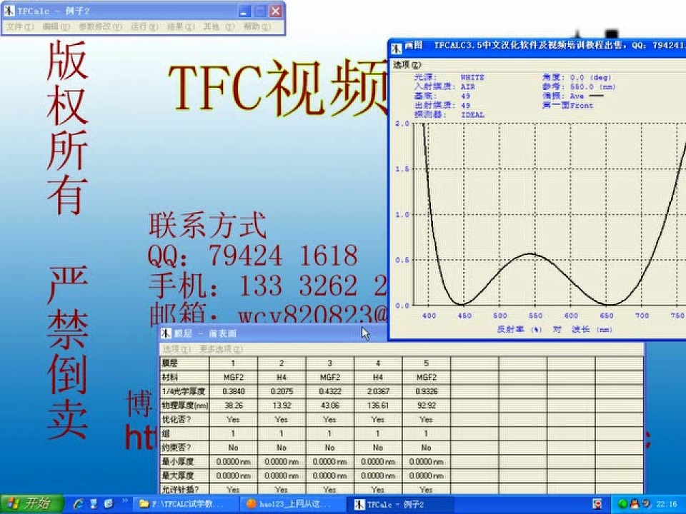The image size is (686, 514).
Task: Click the layer 4 column header
Action: click(378, 363)
